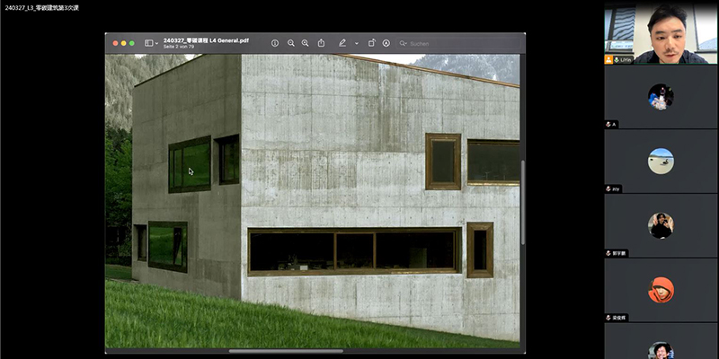Image resolution: width=719 pixels, height=359 pixels.
Task: Click the rotate page icon
Action: point(371,43)
